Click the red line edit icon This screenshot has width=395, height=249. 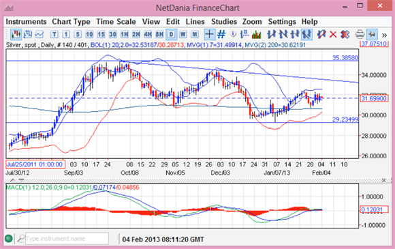321,34
